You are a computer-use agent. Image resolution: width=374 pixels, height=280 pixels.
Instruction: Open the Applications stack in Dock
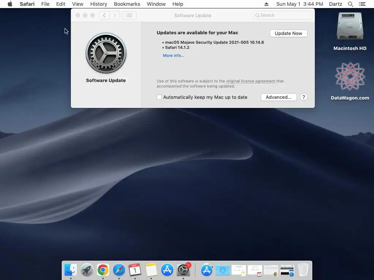pyautogui.click(x=207, y=270)
